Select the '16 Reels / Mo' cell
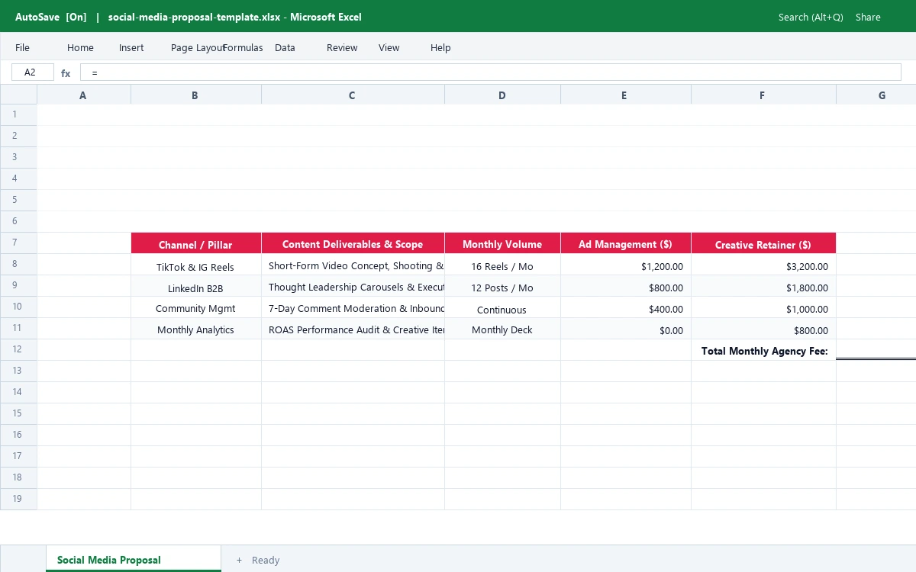Image resolution: width=916 pixels, height=572 pixels. (x=503, y=265)
